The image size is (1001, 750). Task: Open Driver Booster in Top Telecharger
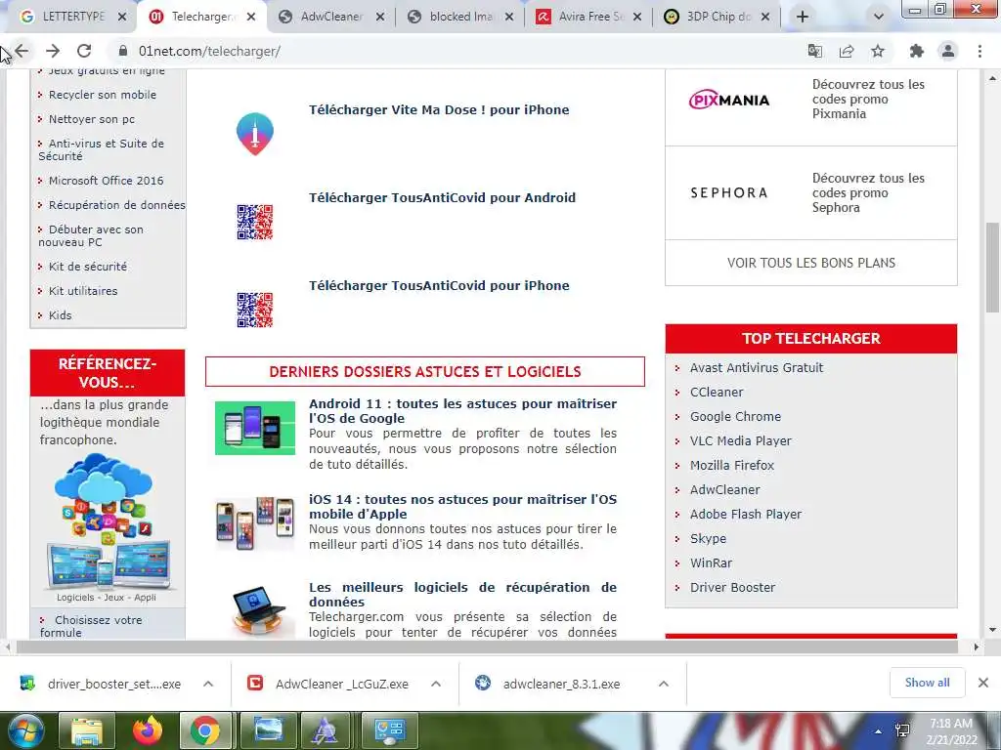click(x=732, y=587)
